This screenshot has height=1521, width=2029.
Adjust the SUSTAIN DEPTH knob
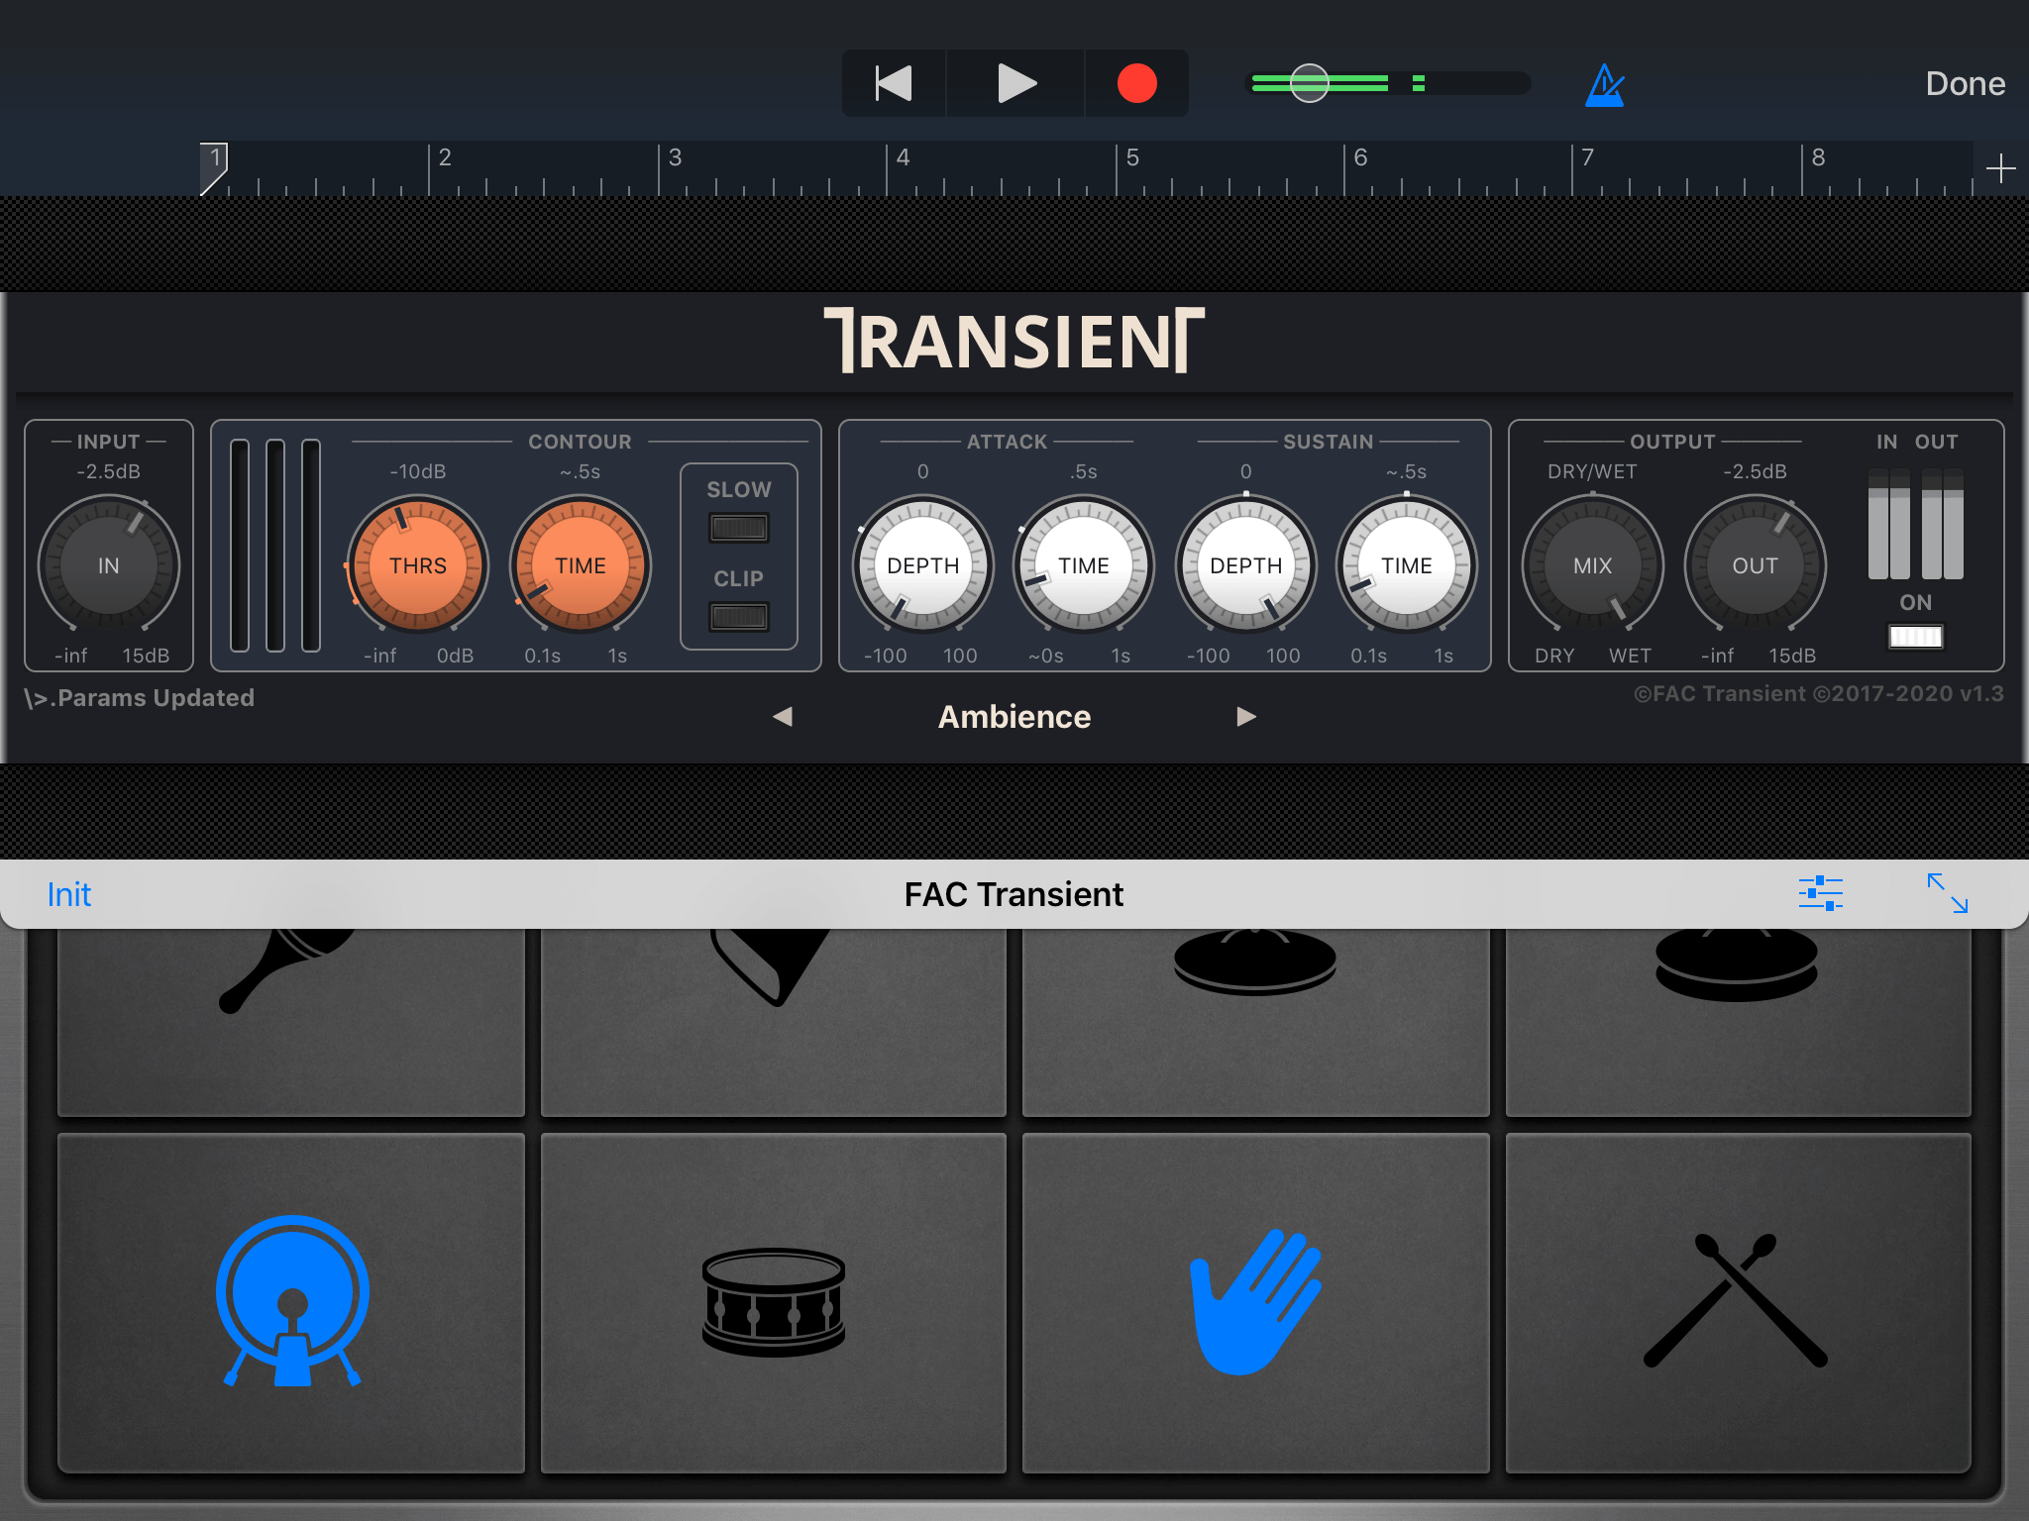(1246, 565)
